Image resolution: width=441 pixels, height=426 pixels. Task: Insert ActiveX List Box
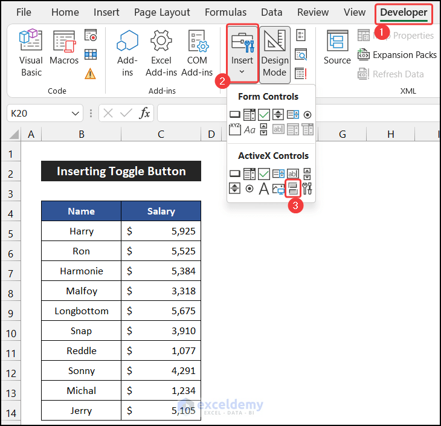pyautogui.click(x=278, y=173)
